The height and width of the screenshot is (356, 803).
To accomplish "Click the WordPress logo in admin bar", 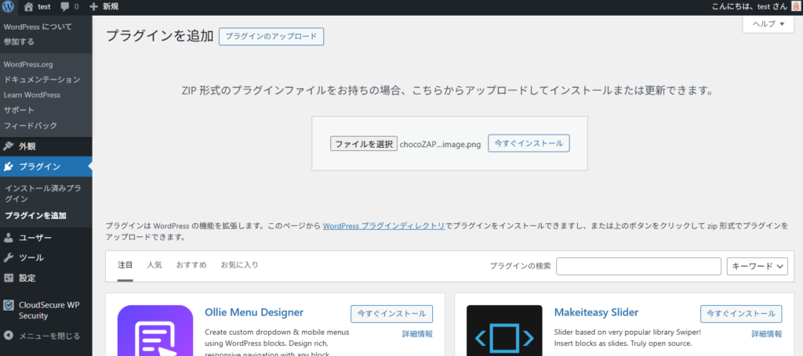I will tap(9, 6).
